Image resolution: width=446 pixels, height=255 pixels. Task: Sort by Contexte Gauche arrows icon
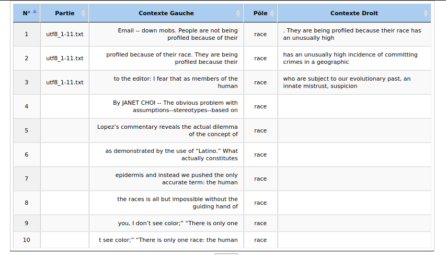coord(238,13)
